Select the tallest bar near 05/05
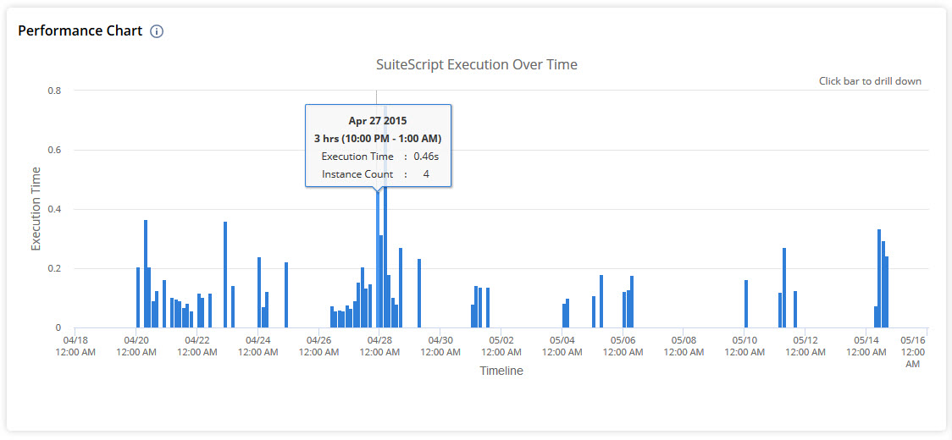952x440 pixels. (601, 301)
